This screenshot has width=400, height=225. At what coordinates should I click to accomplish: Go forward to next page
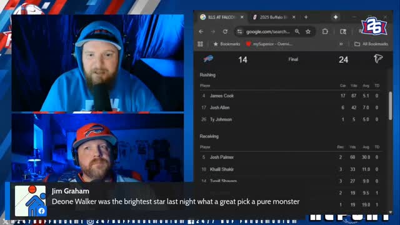(213, 32)
